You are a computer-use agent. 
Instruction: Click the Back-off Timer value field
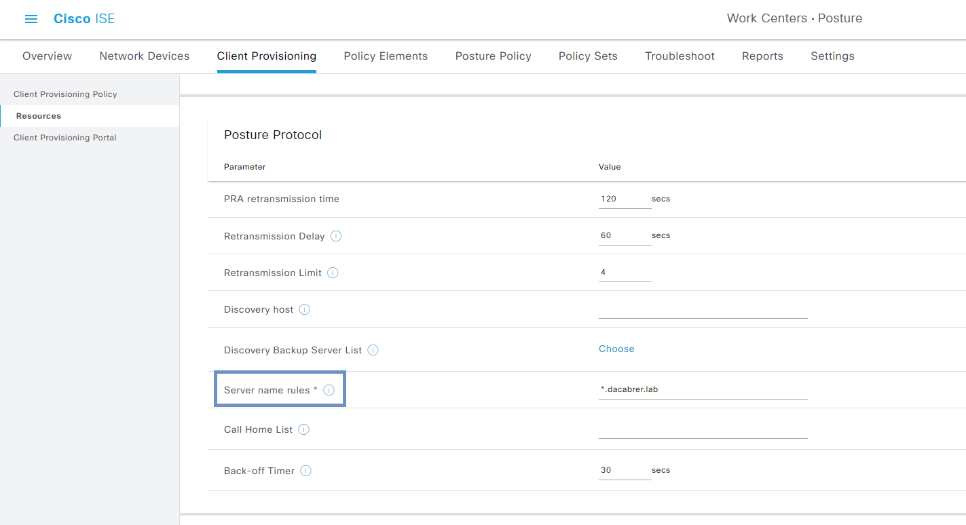(625, 470)
